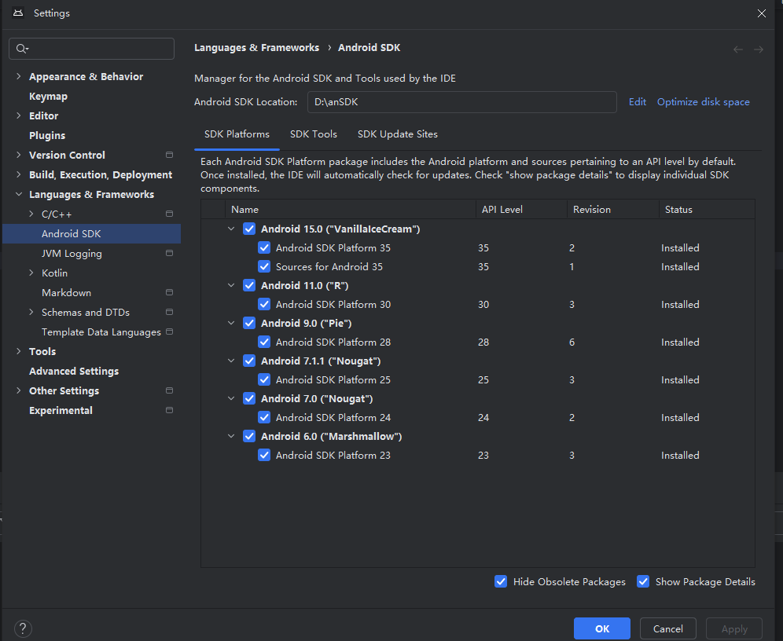Open Keymap settings page
Image resolution: width=783 pixels, height=641 pixels.
click(48, 97)
